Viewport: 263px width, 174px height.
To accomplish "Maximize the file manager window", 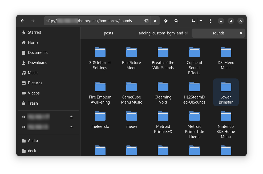I will 231,21.
